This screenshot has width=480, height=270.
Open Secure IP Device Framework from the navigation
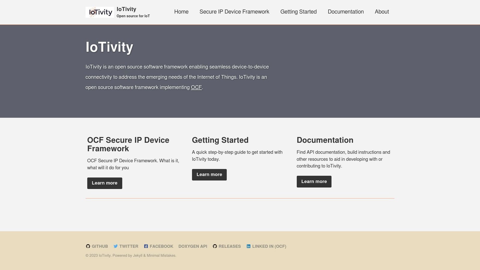(x=234, y=12)
